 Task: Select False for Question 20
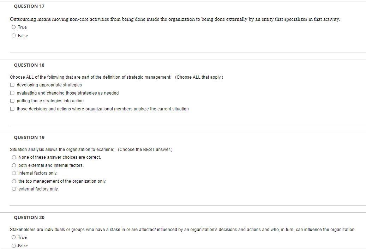click(13, 245)
